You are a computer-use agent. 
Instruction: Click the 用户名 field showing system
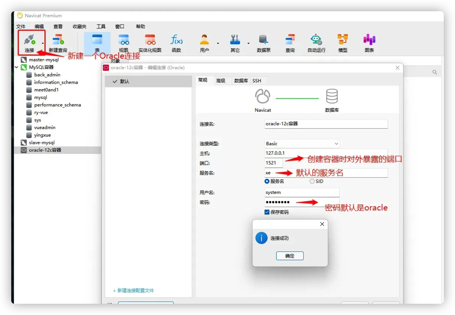pos(302,192)
